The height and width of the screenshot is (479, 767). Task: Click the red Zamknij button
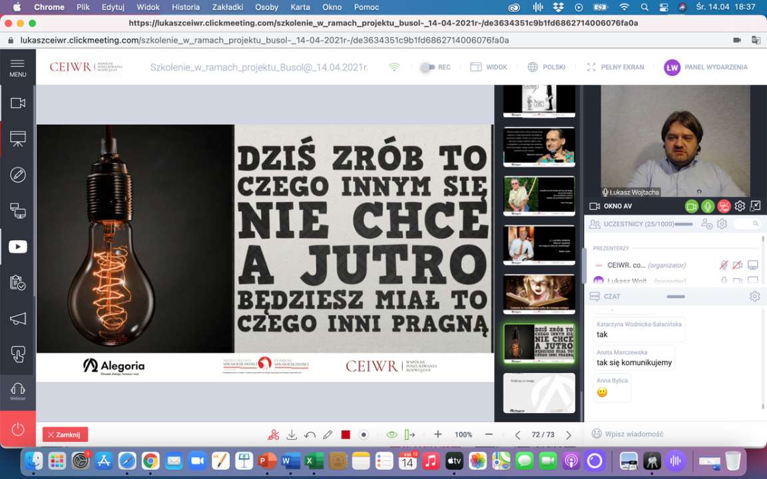(x=65, y=434)
